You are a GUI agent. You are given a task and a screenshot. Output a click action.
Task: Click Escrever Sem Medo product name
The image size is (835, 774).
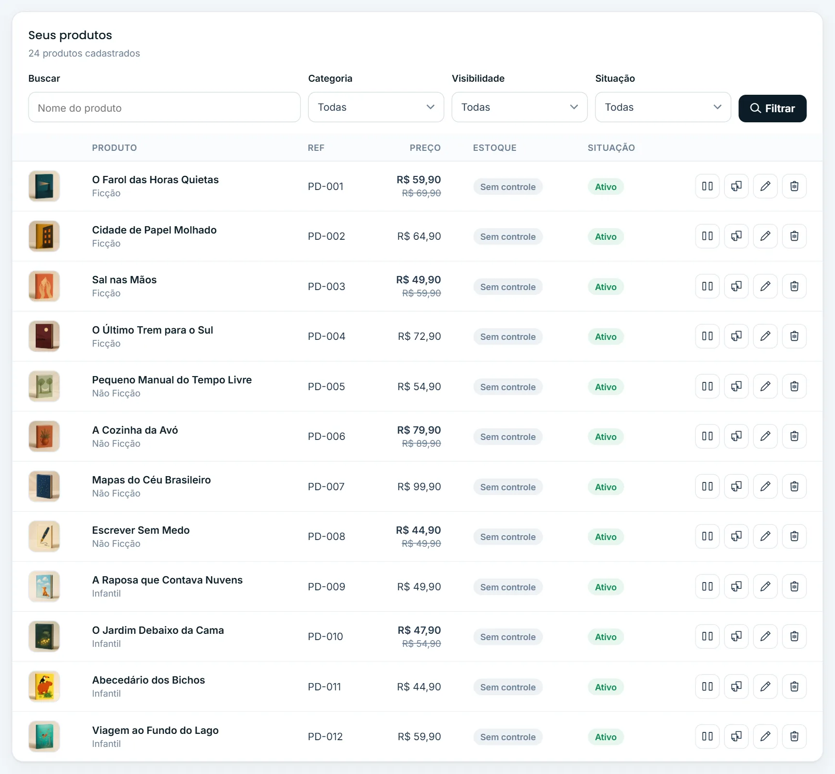(141, 530)
